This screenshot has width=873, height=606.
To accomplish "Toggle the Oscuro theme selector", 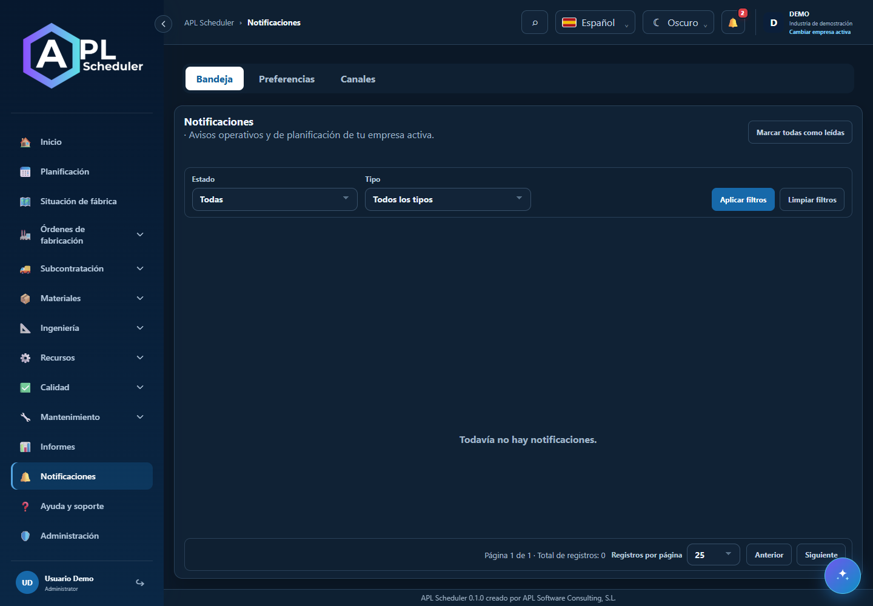I will [678, 22].
